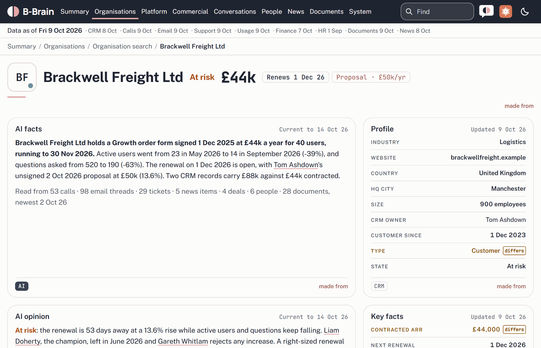Open the Commercial nav item
541x348 pixels.
click(x=190, y=11)
